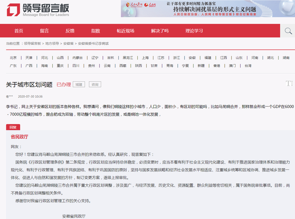Toggle the font size T icon
The image size is (295, 219).
click(289, 83)
